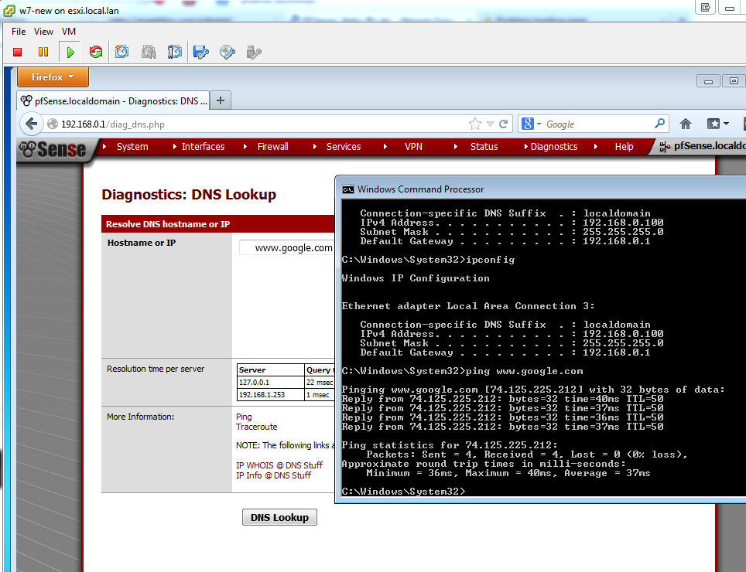This screenshot has width=746, height=572.
Task: Open the VM menu
Action: 69,31
